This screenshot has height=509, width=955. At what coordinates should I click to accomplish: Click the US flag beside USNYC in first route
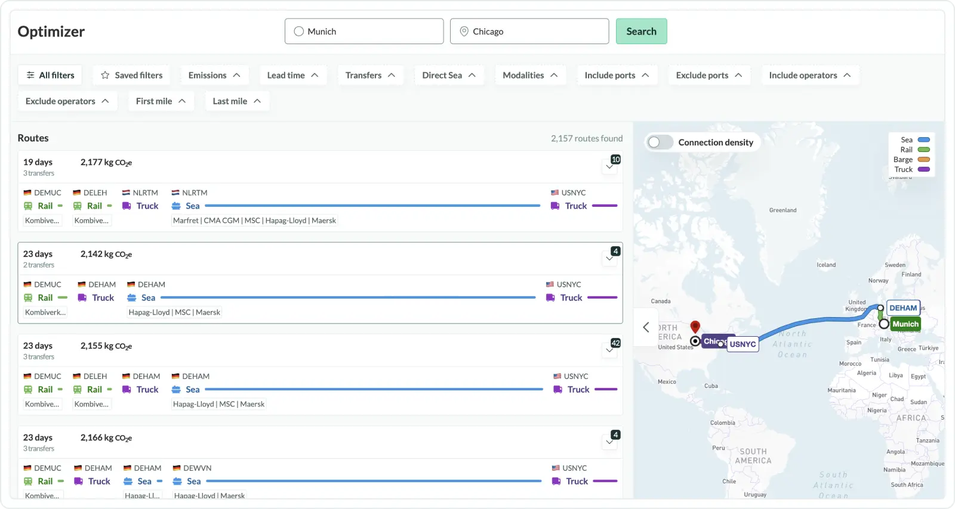[x=554, y=193]
